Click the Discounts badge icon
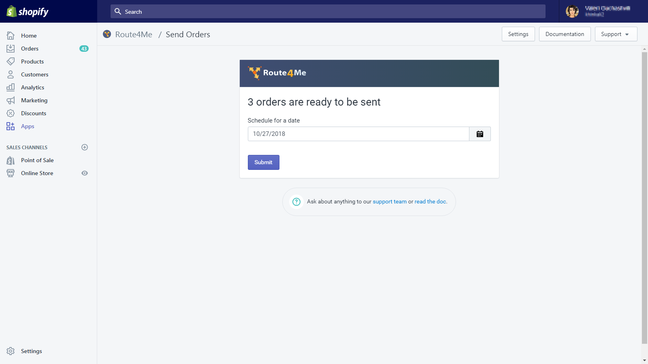 11,113
